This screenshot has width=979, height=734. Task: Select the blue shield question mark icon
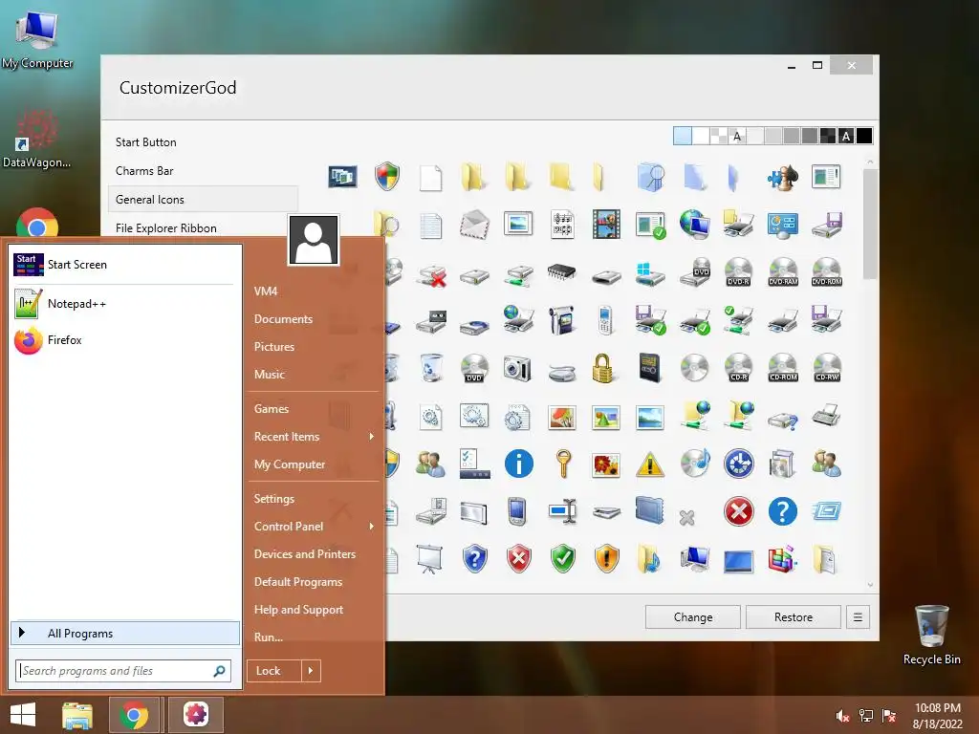(474, 558)
